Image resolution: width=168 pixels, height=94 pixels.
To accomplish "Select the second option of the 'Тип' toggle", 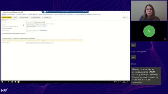I will coord(40,22).
